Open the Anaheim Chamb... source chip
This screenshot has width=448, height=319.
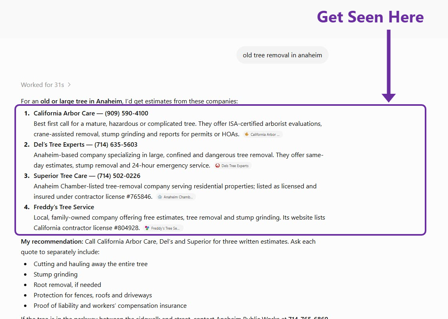176,197
